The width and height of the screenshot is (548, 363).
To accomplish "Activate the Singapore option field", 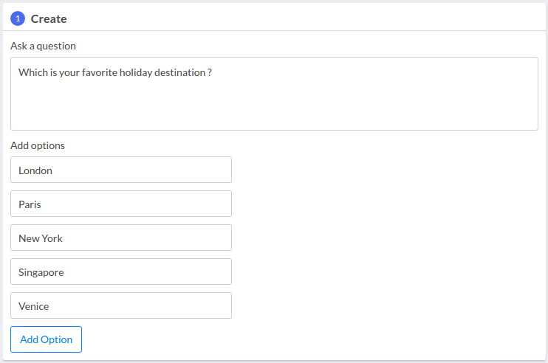I will 121,272.
